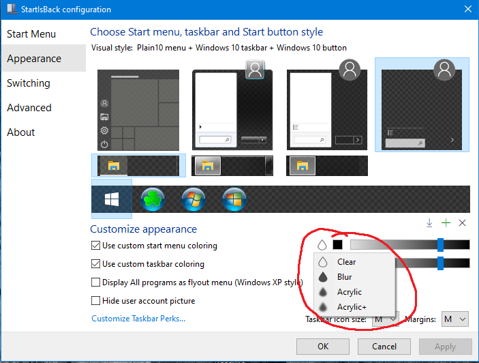Viewport: 479px width, 363px height.
Task: Remove style with the blue X icon
Action: (462, 223)
